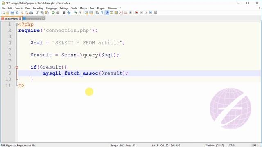The height and width of the screenshot is (147, 262).
Task: Click INS mode in status bar
Action: 254,145
